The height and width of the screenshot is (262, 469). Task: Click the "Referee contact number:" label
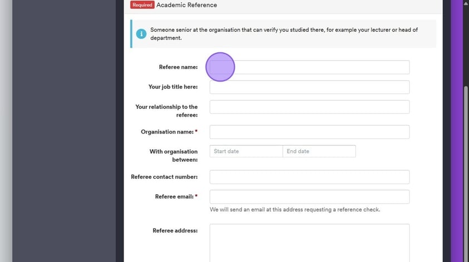click(x=164, y=177)
